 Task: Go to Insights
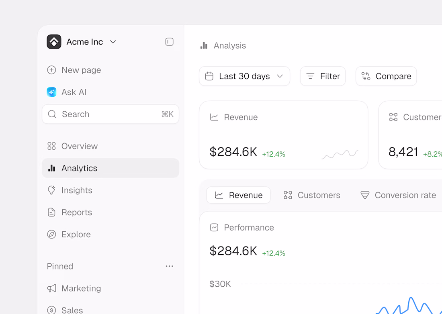click(70, 190)
